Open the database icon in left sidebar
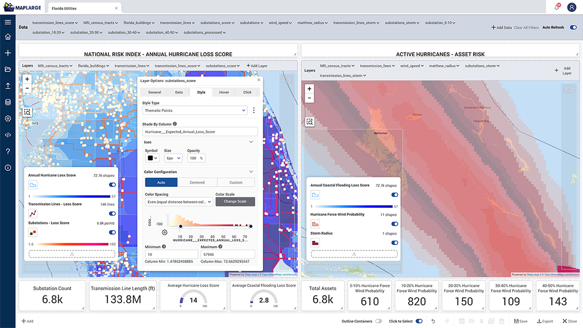The width and height of the screenshot is (583, 328). click(7, 102)
